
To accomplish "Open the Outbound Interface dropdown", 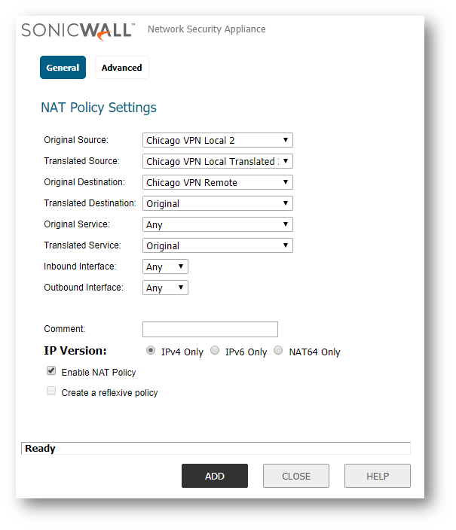I will point(165,288).
